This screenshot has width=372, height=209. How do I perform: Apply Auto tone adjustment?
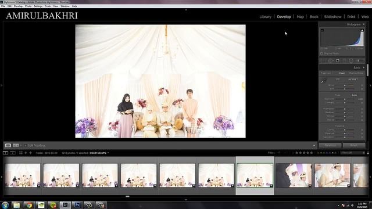click(x=354, y=95)
